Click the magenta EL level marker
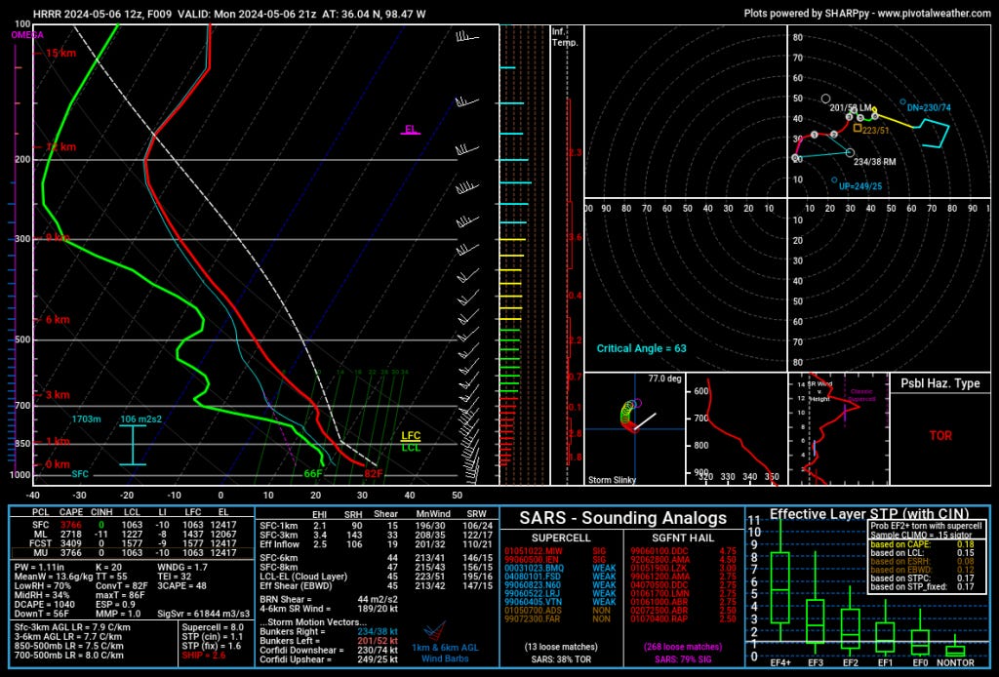The height and width of the screenshot is (677, 999). pos(411,130)
